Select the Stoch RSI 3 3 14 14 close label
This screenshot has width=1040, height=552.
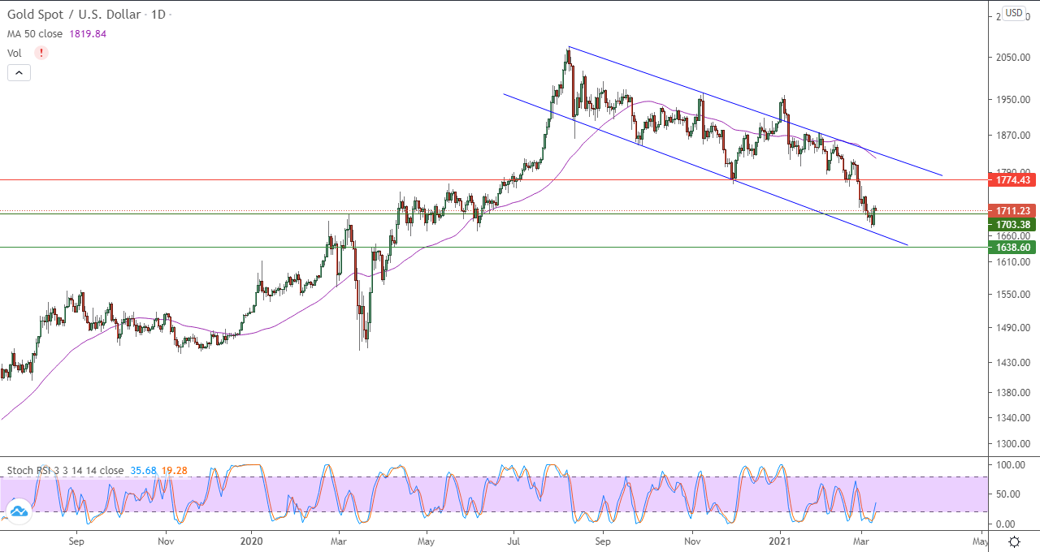[66, 470]
